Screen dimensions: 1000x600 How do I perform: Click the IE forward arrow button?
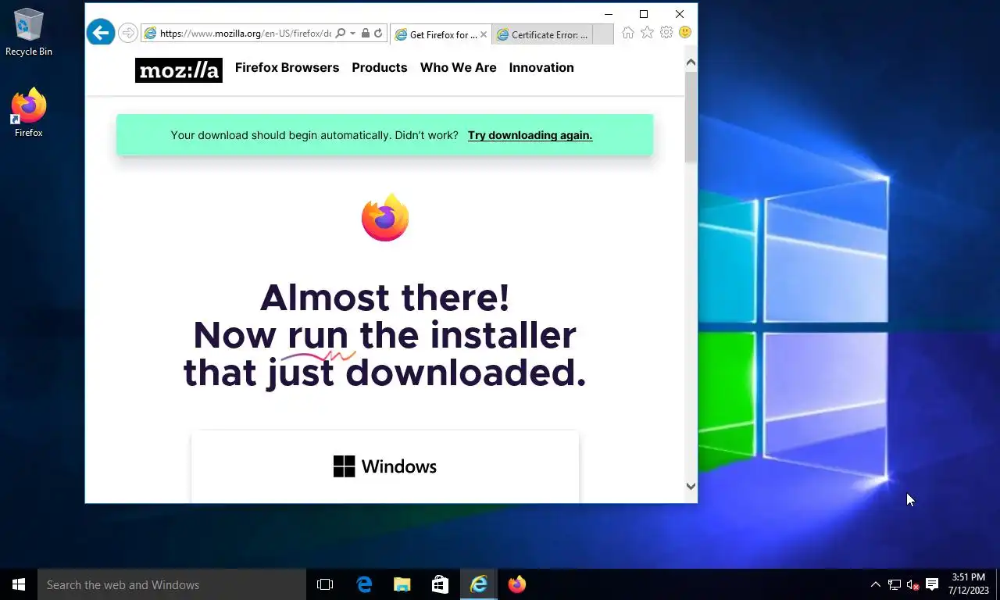click(128, 33)
